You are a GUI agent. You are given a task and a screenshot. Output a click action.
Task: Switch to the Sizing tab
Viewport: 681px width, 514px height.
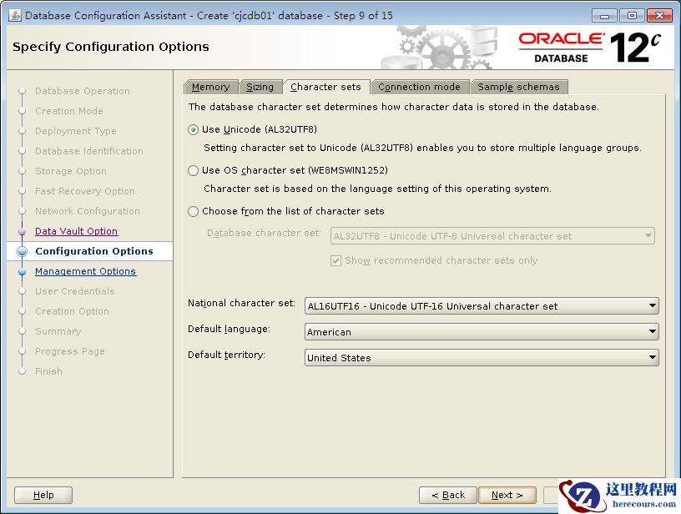tap(260, 87)
